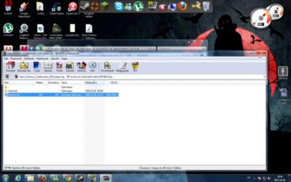Open Steam from the taskbar
The height and width of the screenshot is (182, 291).
pyautogui.click(x=80, y=178)
